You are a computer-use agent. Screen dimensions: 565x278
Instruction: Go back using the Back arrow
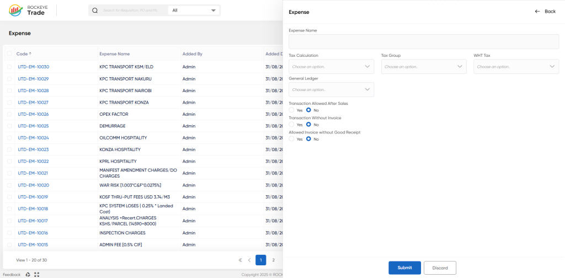tap(545, 12)
